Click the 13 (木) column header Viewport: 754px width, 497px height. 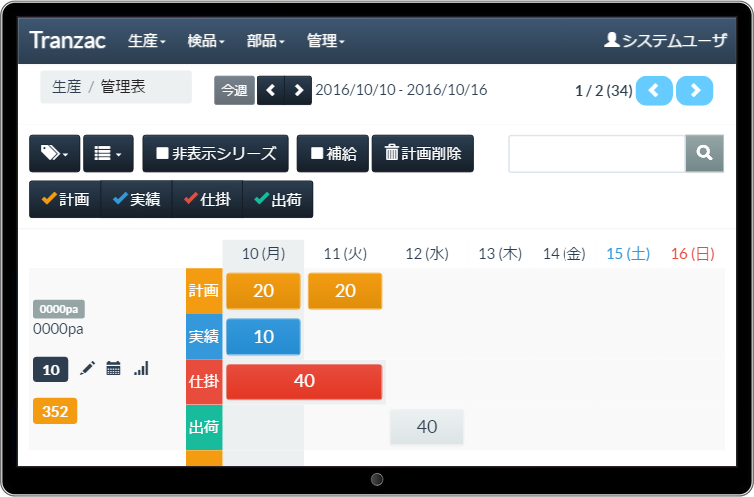coord(500,254)
